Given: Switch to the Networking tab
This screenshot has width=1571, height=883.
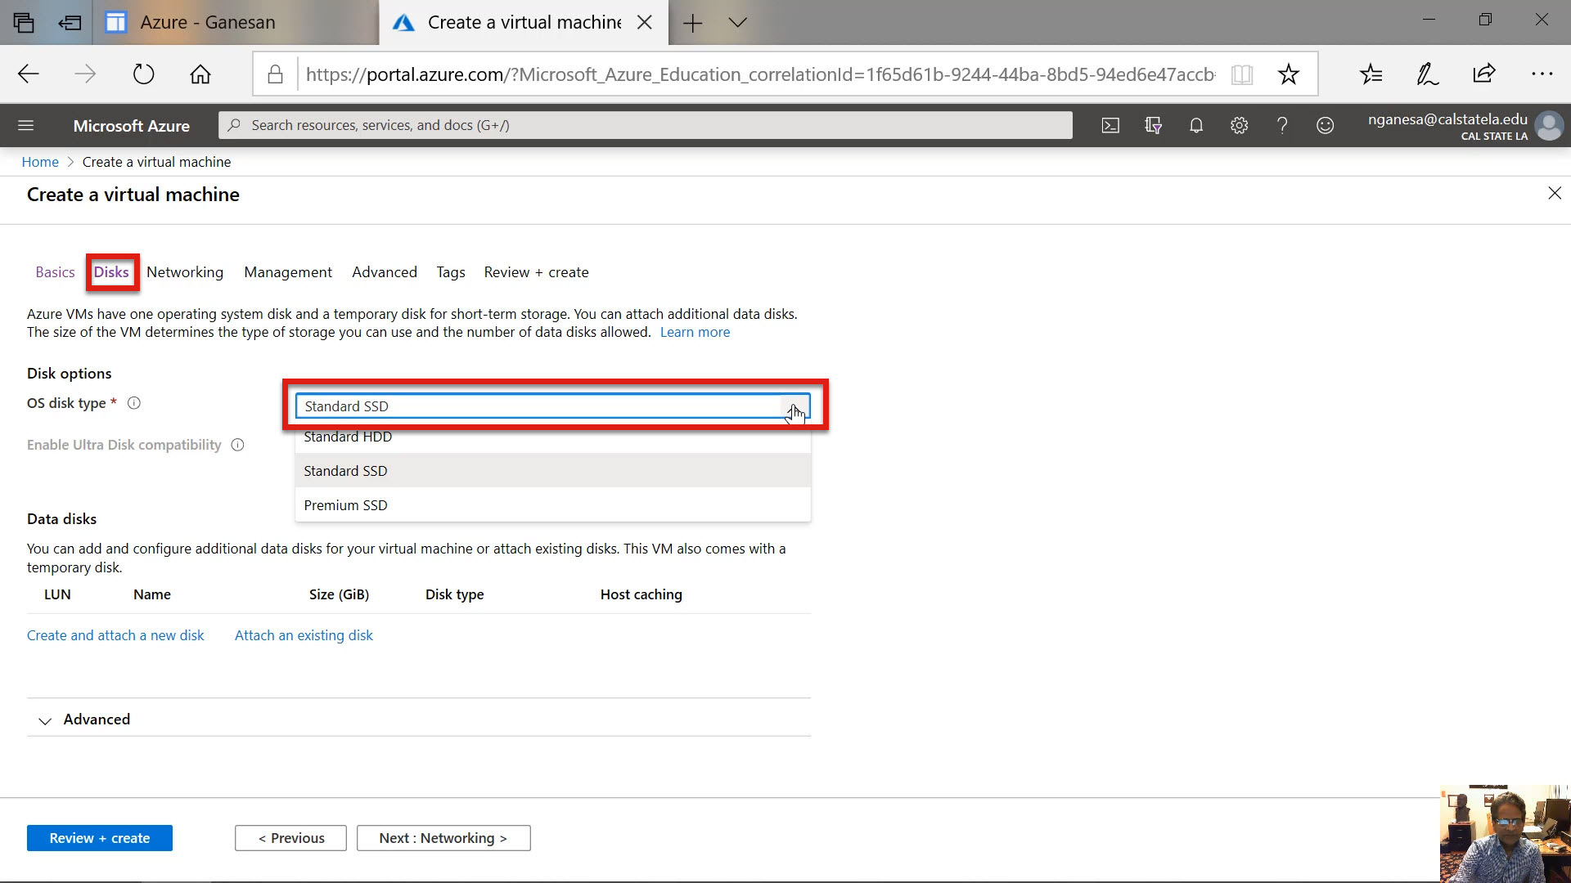Looking at the screenshot, I should click(185, 272).
